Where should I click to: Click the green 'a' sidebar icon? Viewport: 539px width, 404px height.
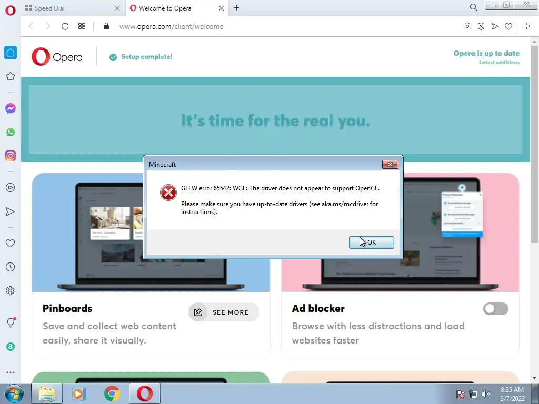point(11,347)
